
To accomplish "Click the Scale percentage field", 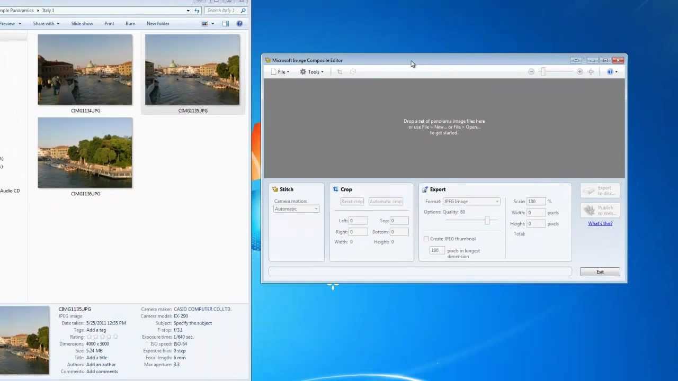I will pyautogui.click(x=536, y=202).
